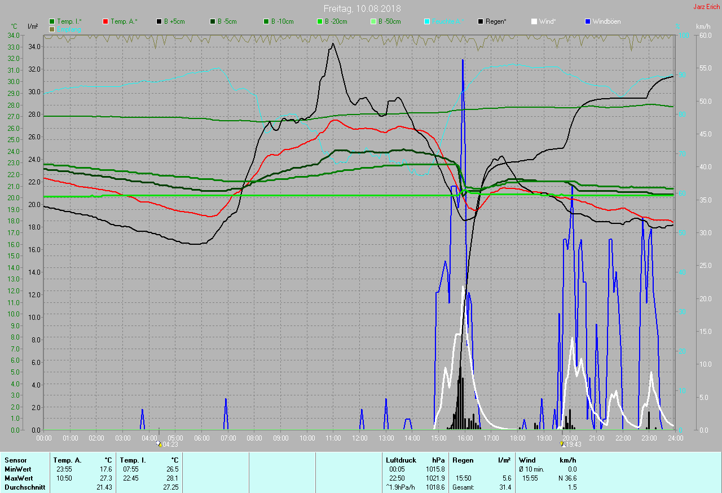The height and width of the screenshot is (493, 722).
Task: Select the B -10cm legend color square
Action: pyautogui.click(x=266, y=21)
